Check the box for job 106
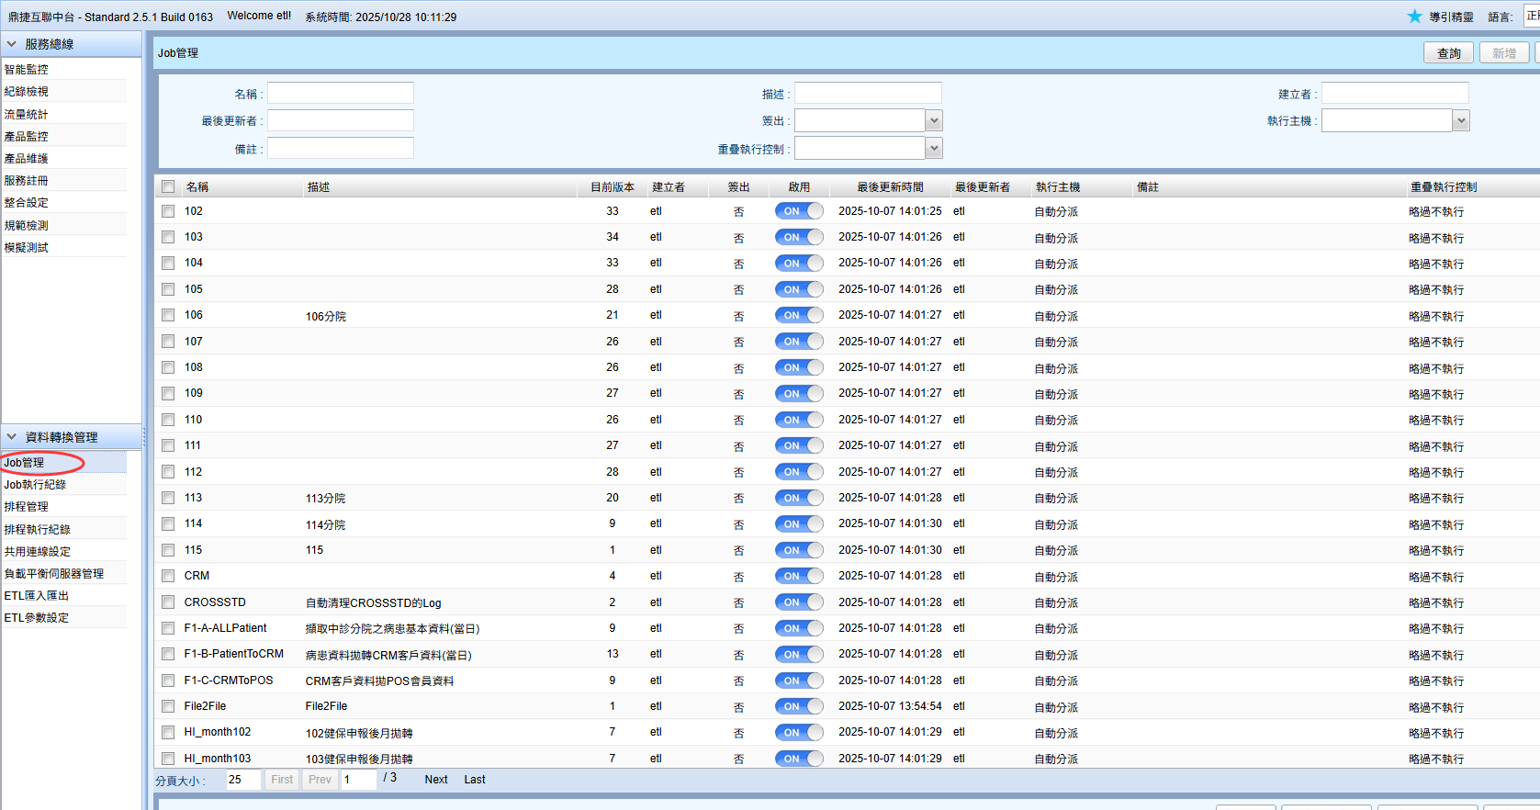1540x810 pixels. [168, 315]
